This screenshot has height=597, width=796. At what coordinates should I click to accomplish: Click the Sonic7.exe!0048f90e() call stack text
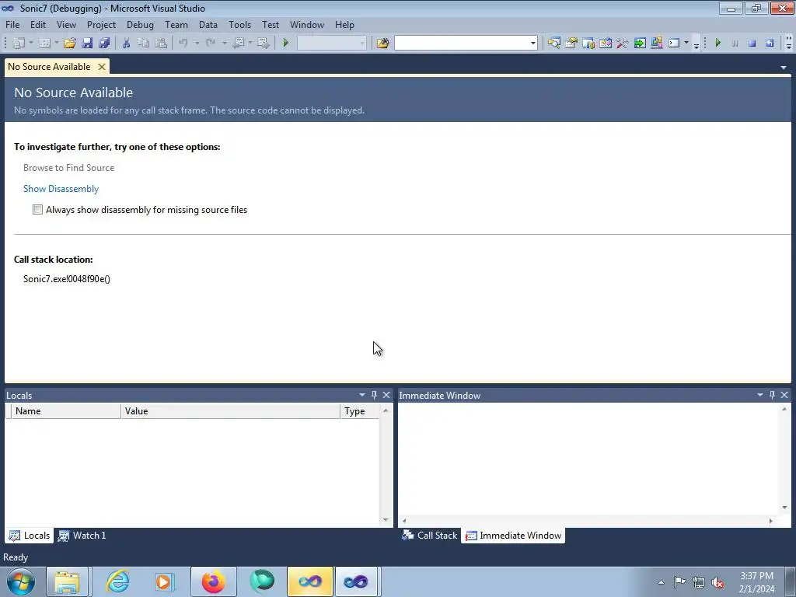click(67, 279)
